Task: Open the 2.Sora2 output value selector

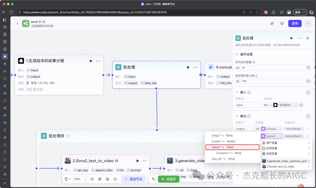Action: pyautogui.click(x=272, y=129)
